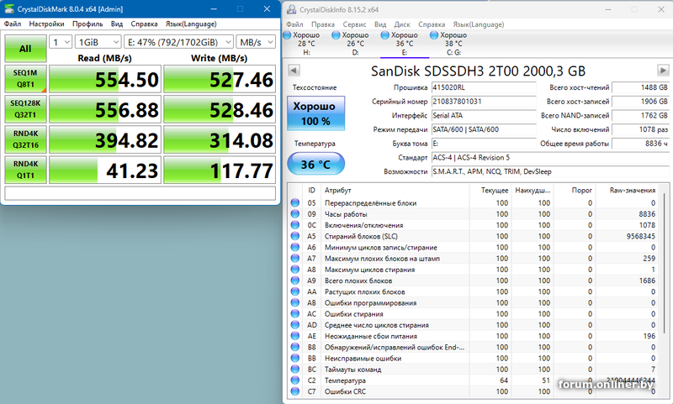
Task: Expand the 1GiB test size dropdown
Action: pos(97,41)
